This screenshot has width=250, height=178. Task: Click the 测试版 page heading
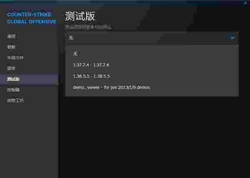pyautogui.click(x=80, y=16)
